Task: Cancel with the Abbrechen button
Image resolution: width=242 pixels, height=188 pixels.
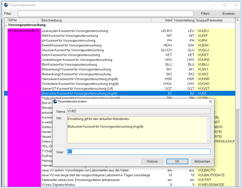Action: click(x=202, y=161)
